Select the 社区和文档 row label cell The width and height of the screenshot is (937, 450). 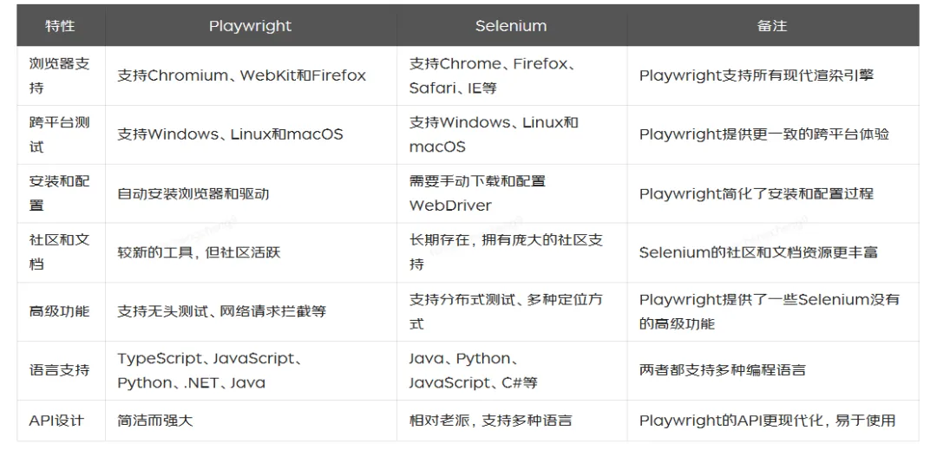(60, 252)
